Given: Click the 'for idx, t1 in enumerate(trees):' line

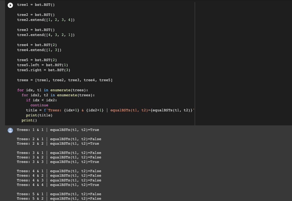Looking at the screenshot, I should (53, 90).
